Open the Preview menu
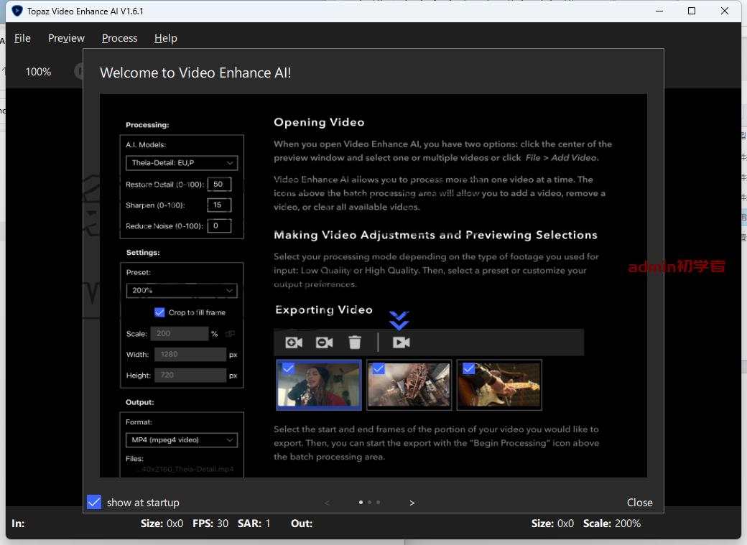 pos(66,38)
